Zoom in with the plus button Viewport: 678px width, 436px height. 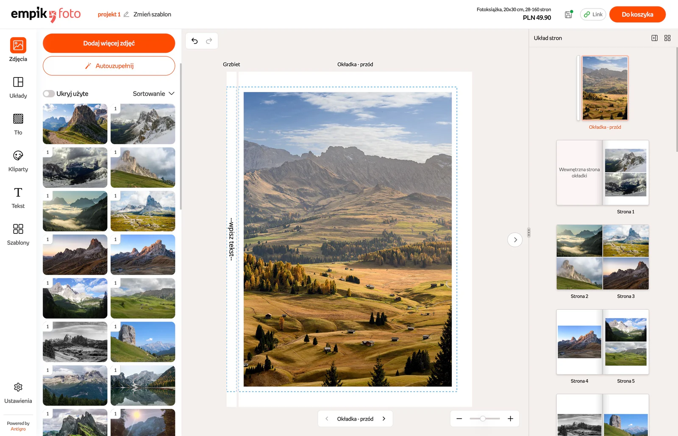pos(511,419)
